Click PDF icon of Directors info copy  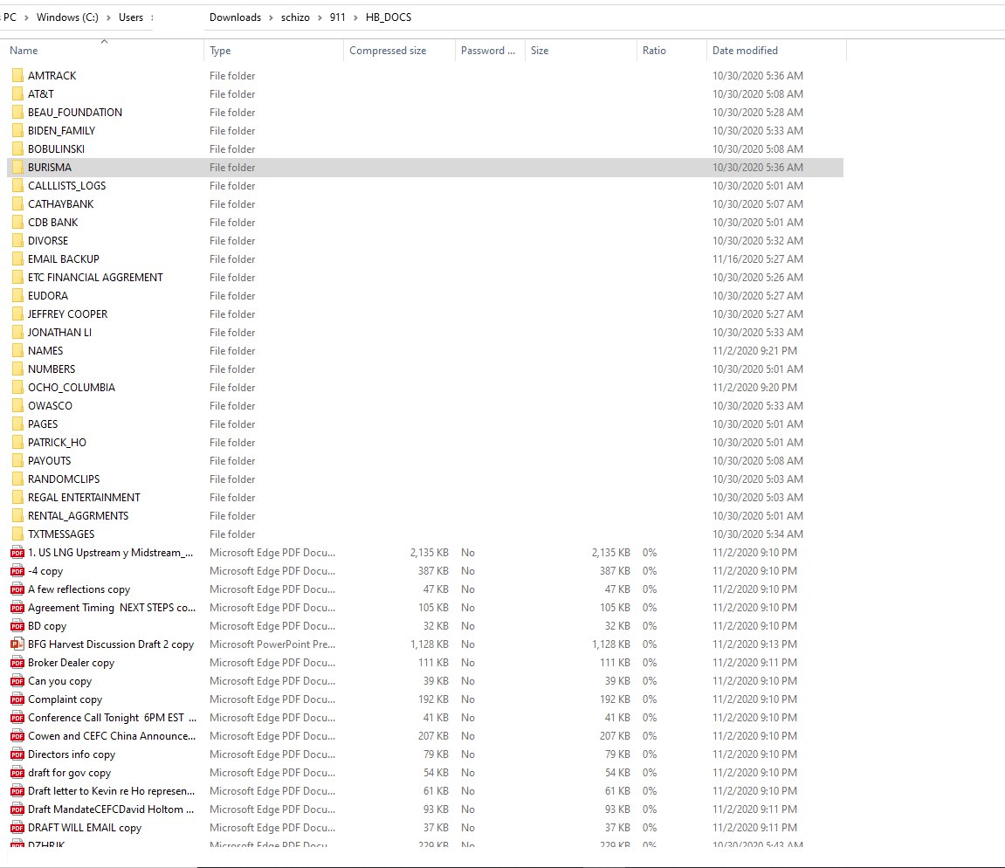click(x=17, y=754)
